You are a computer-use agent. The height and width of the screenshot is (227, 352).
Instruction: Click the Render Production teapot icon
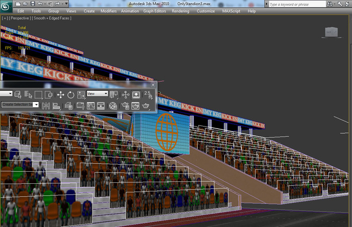[146, 105]
